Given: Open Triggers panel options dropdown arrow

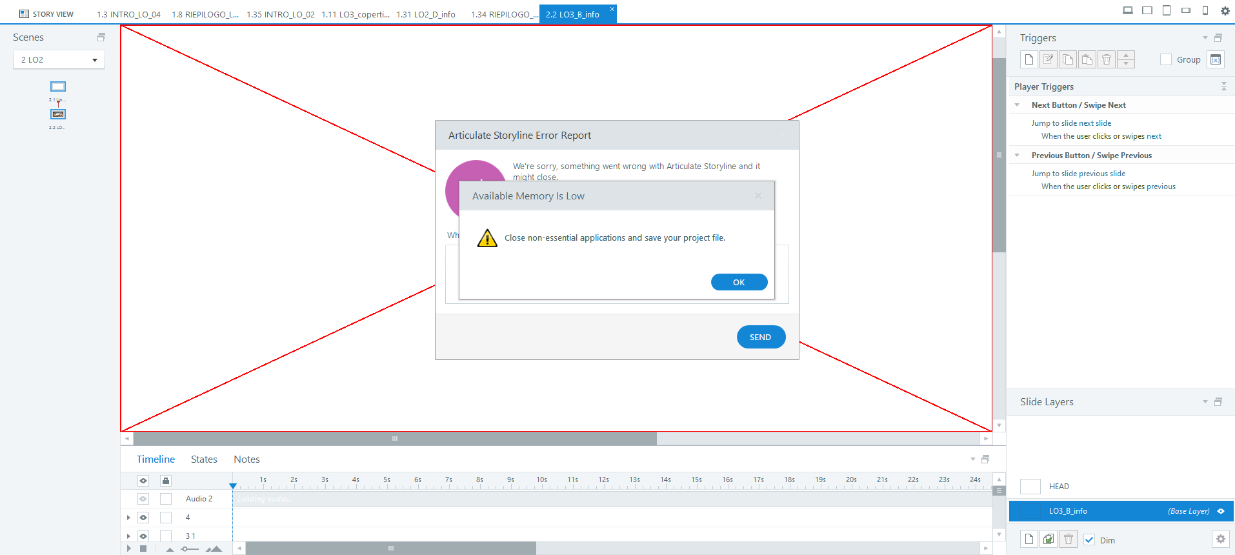Looking at the screenshot, I should click(1205, 38).
